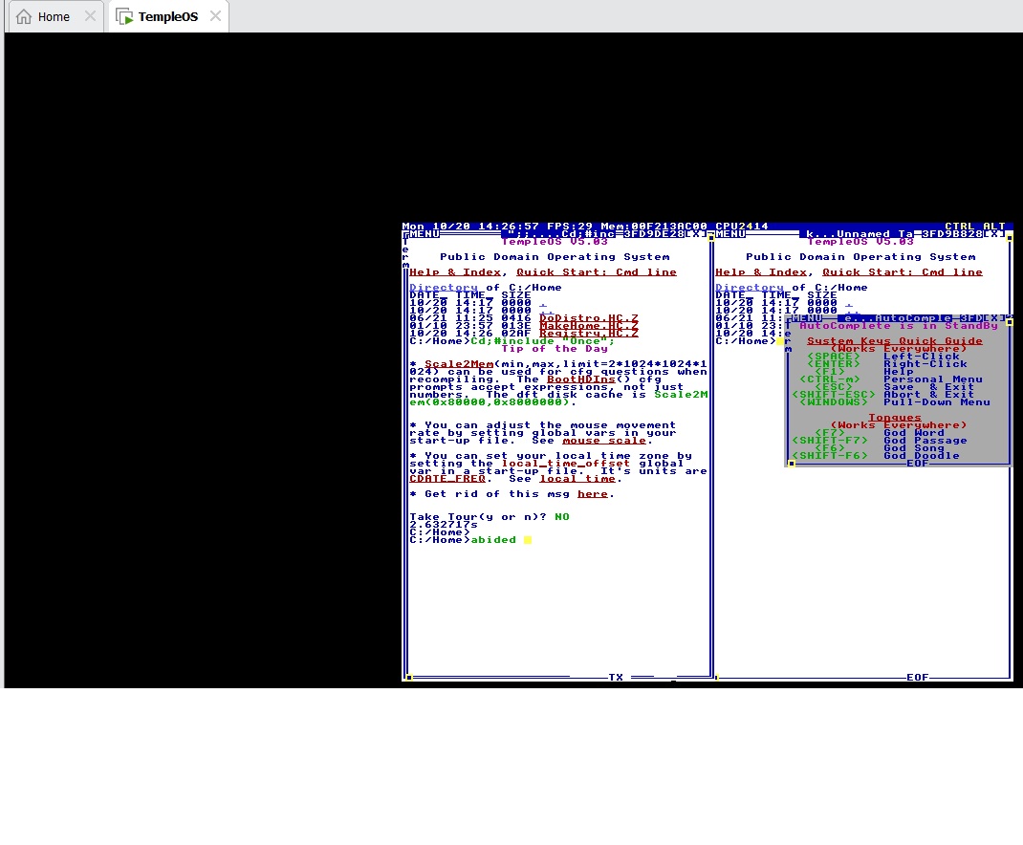Open the Tongues link in AutoComplete
Screen dimensions: 1023x845
click(x=895, y=418)
